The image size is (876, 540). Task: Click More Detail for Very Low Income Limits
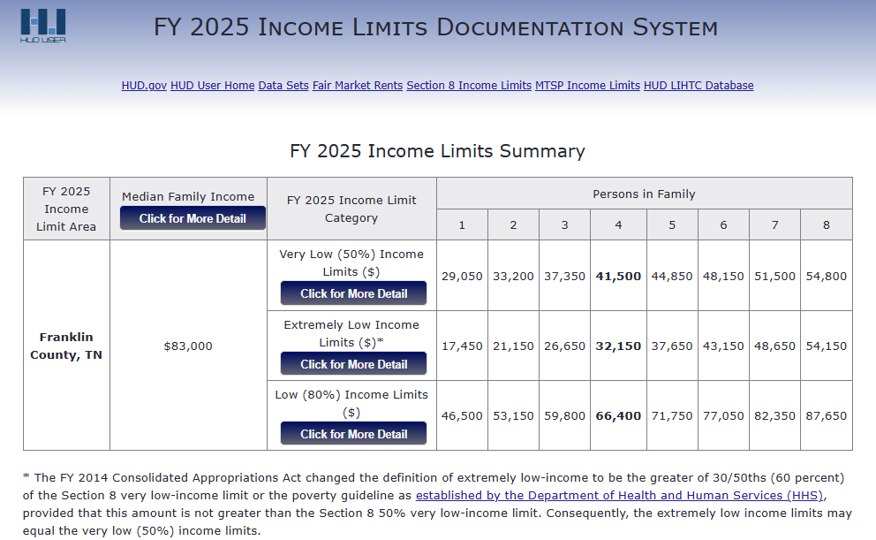(353, 293)
